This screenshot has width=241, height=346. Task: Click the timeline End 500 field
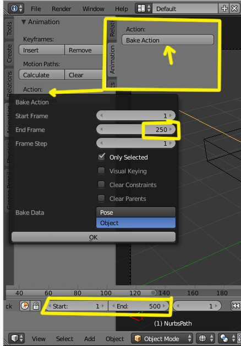point(139,306)
